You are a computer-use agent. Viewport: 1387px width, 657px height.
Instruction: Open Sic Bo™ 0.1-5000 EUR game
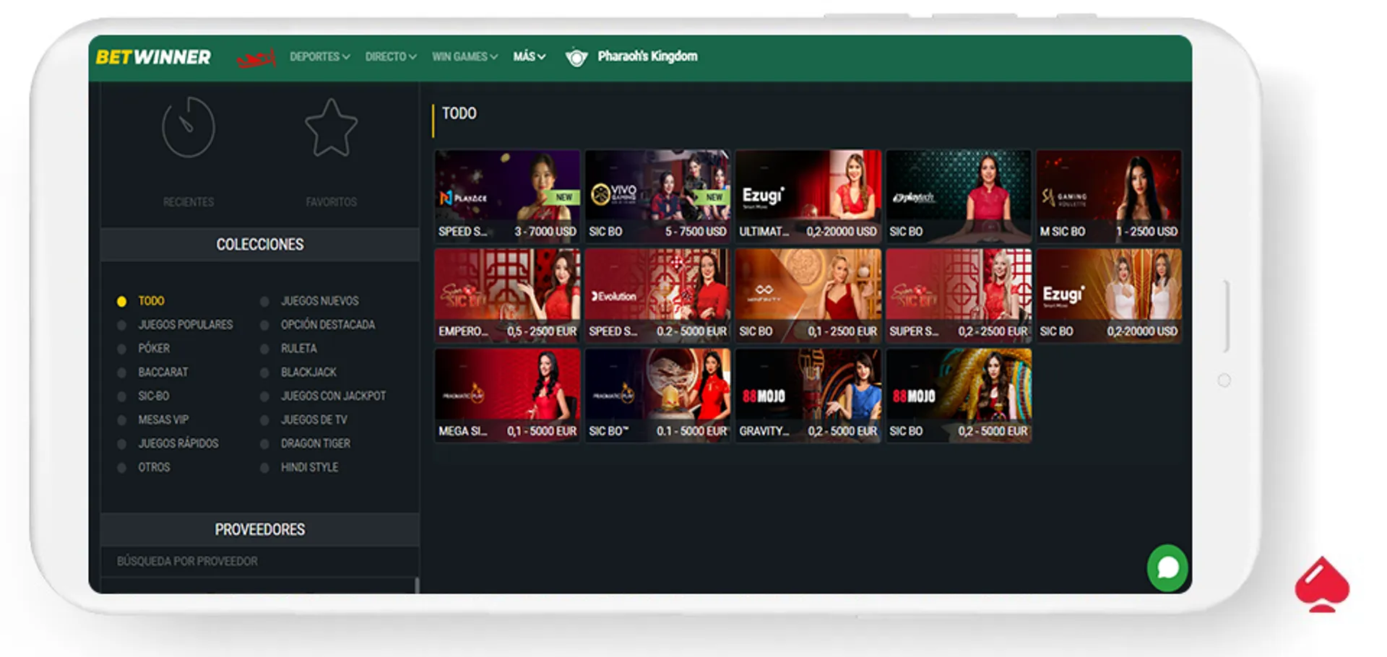[657, 395]
